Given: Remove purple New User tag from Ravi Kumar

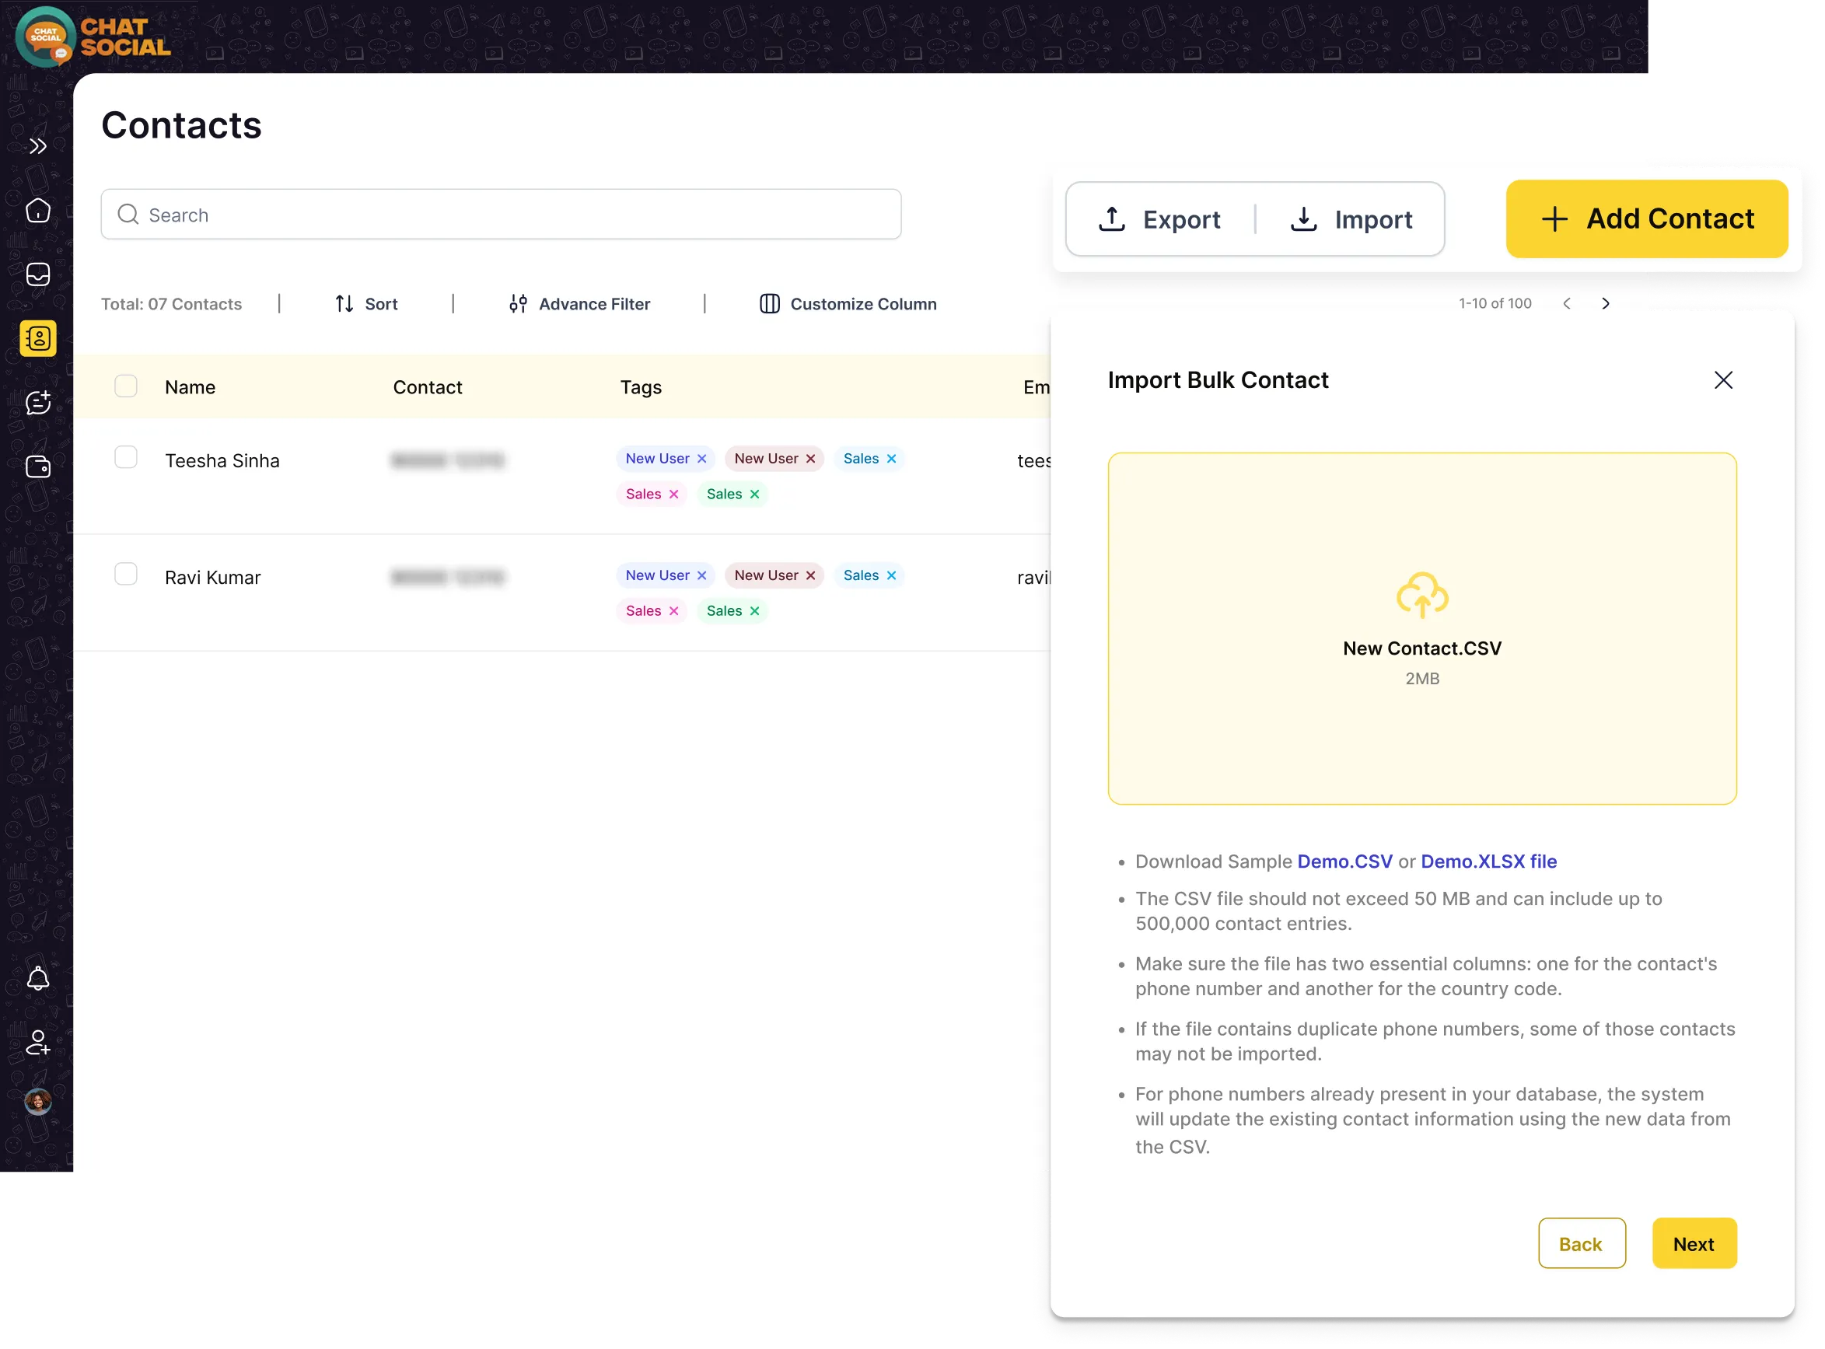Looking at the screenshot, I should click(701, 575).
